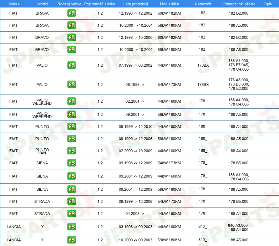Select production years 02.2000 -> 10.2009
Image resolution: width=279 pixels, height=246 pixels.
[136, 151]
